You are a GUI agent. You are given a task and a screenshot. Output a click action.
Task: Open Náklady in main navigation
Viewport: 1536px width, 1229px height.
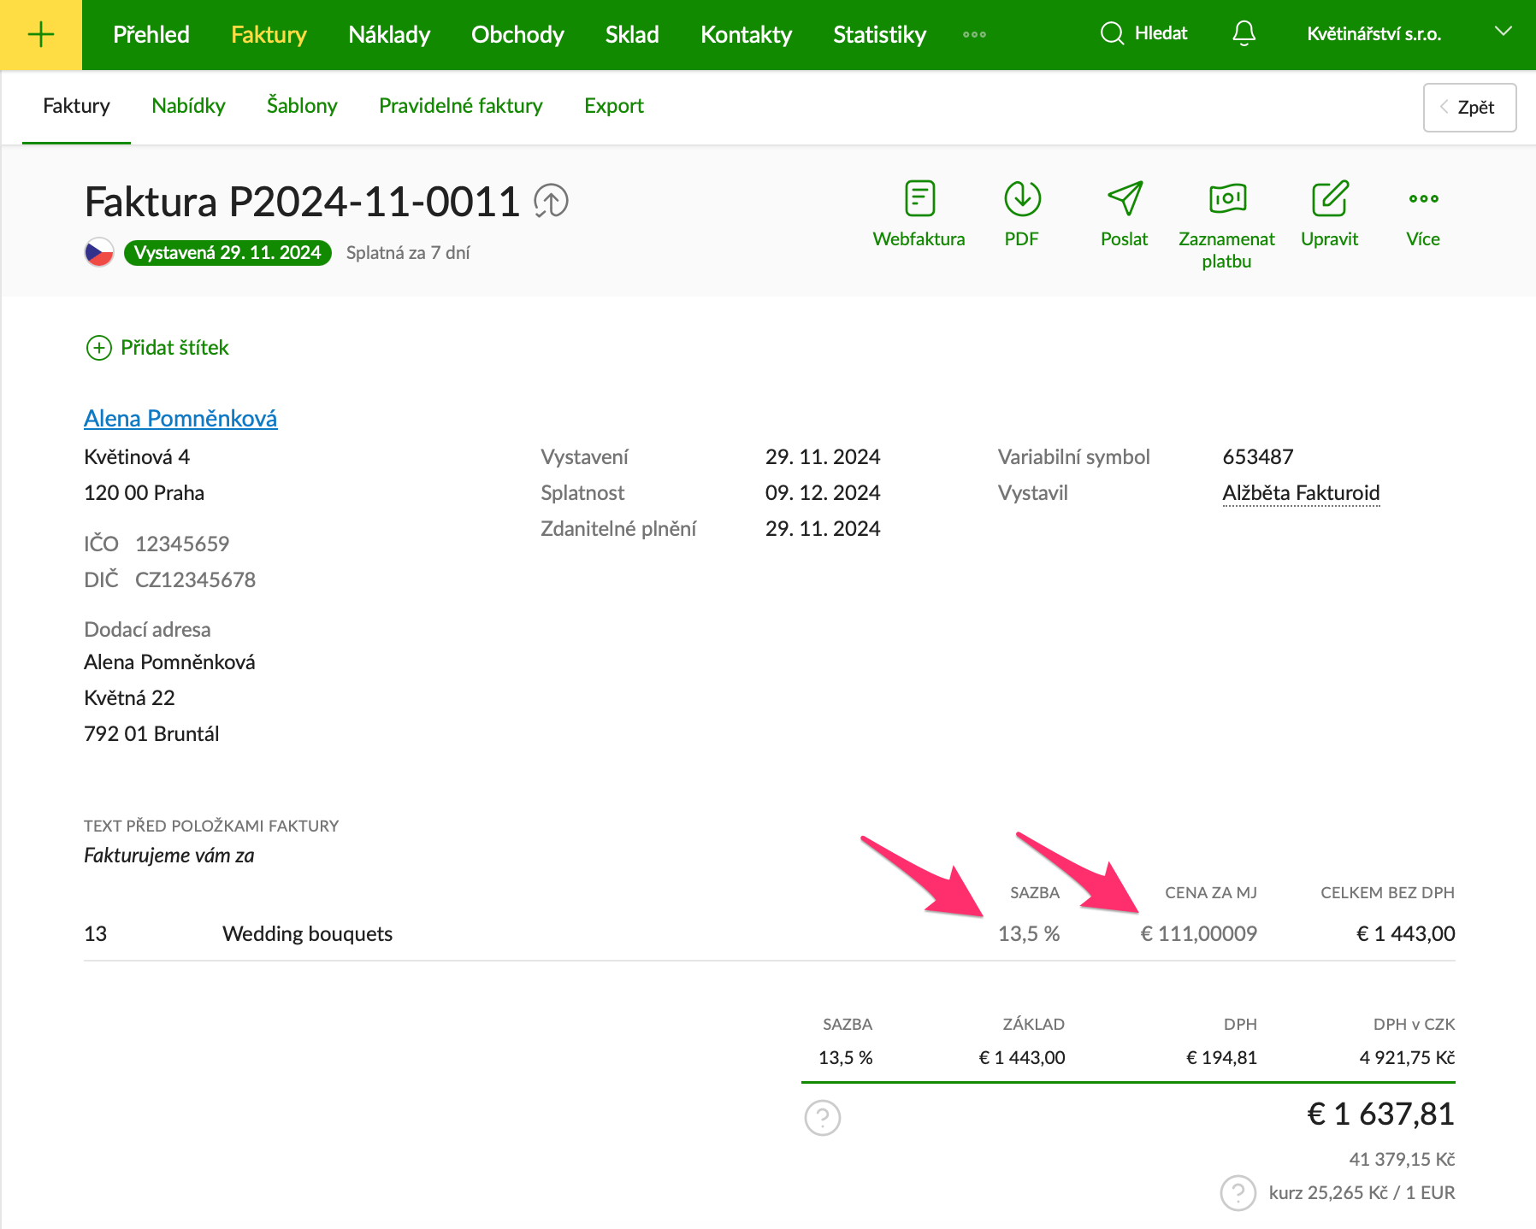point(389,34)
